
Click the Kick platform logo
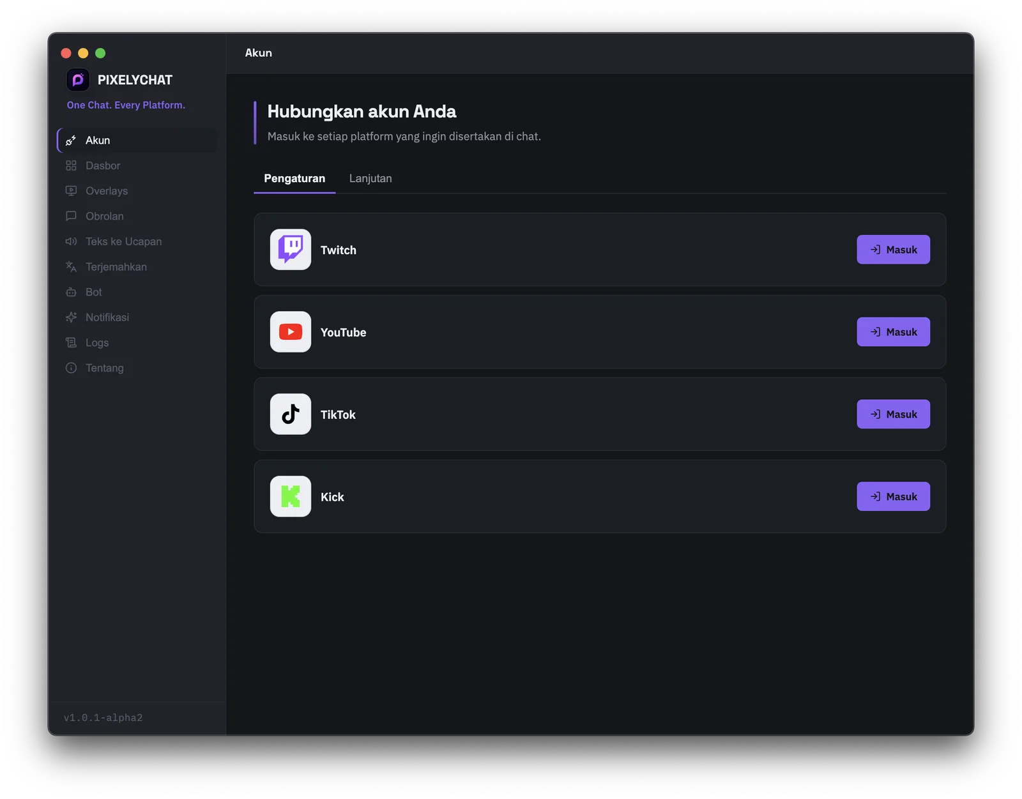(291, 496)
